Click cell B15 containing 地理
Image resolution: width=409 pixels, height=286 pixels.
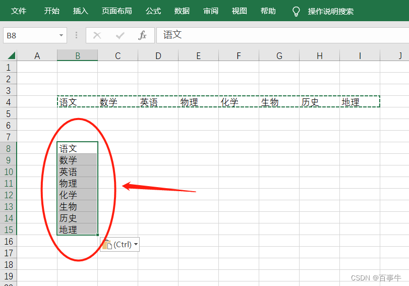pos(78,230)
